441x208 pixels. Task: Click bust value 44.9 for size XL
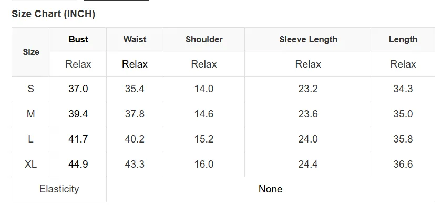[x=78, y=164]
